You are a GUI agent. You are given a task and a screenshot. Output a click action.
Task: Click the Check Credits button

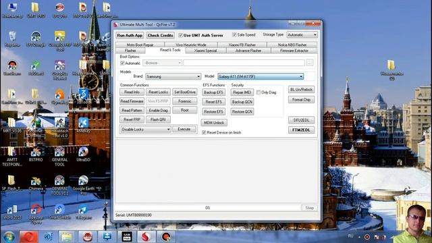tap(160, 35)
